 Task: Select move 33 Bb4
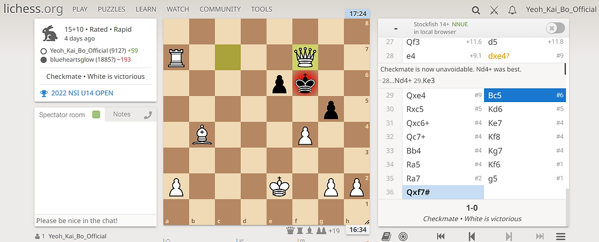tap(443, 151)
